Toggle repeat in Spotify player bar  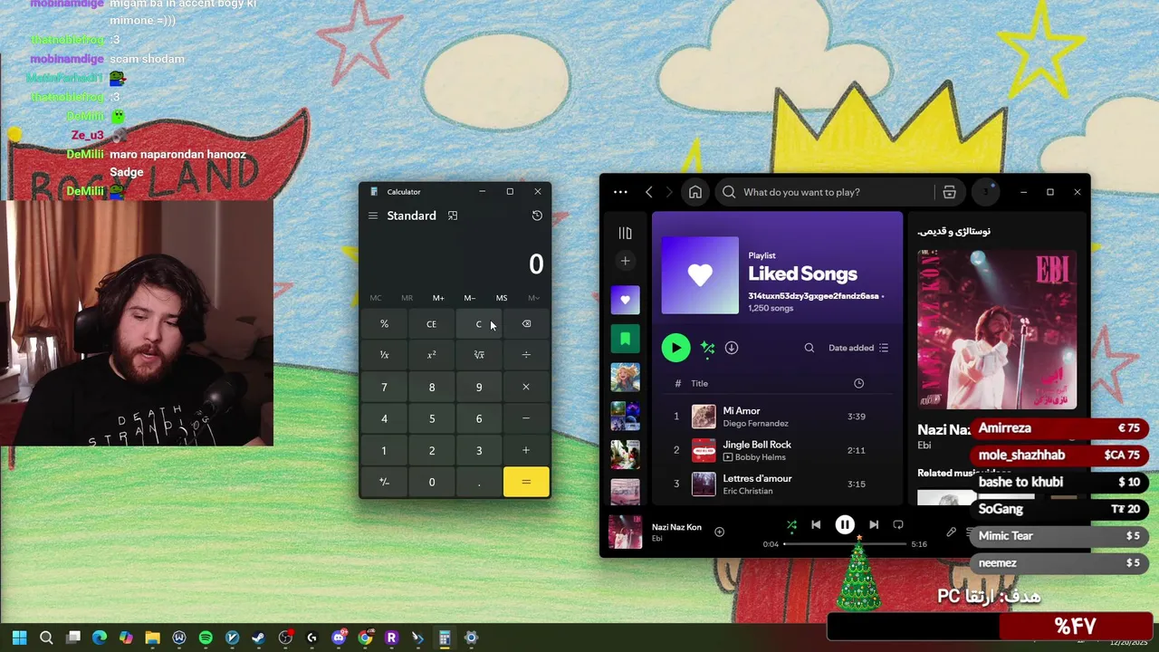(x=898, y=524)
